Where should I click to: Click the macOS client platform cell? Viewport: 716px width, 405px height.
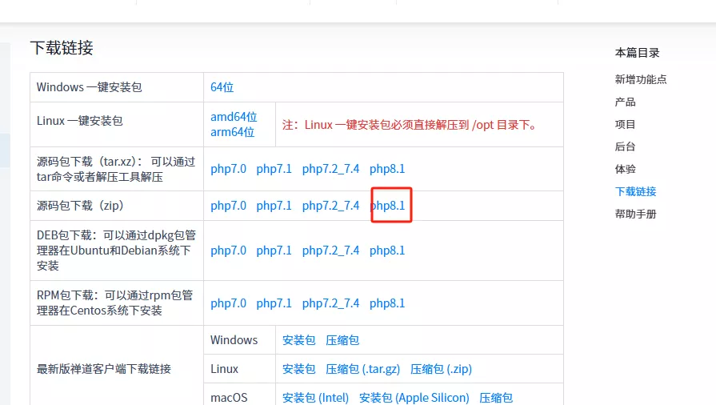(229, 398)
